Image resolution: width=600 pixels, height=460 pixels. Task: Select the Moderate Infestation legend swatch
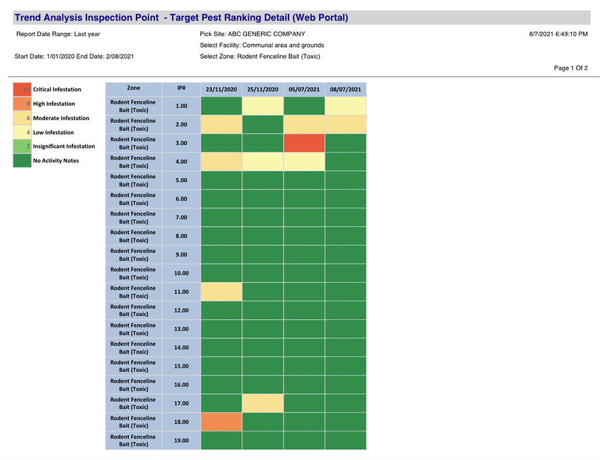click(x=22, y=118)
